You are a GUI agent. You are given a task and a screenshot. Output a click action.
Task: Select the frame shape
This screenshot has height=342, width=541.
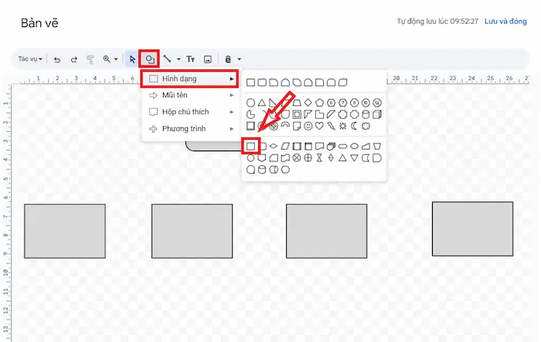pos(297,114)
